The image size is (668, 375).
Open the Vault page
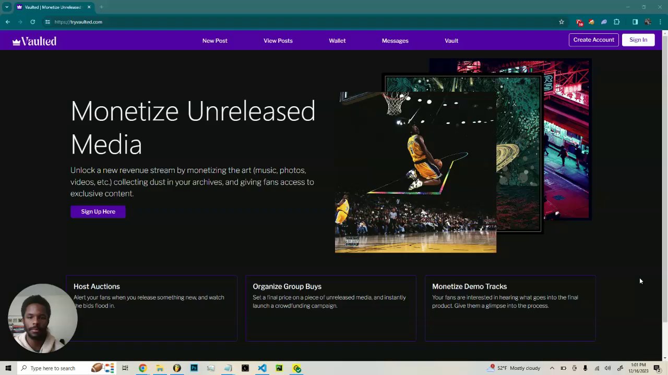(451, 41)
